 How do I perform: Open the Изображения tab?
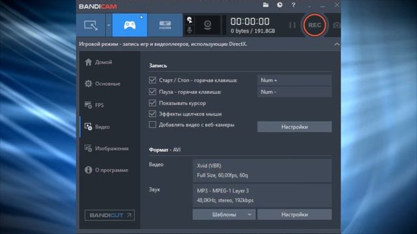click(109, 148)
